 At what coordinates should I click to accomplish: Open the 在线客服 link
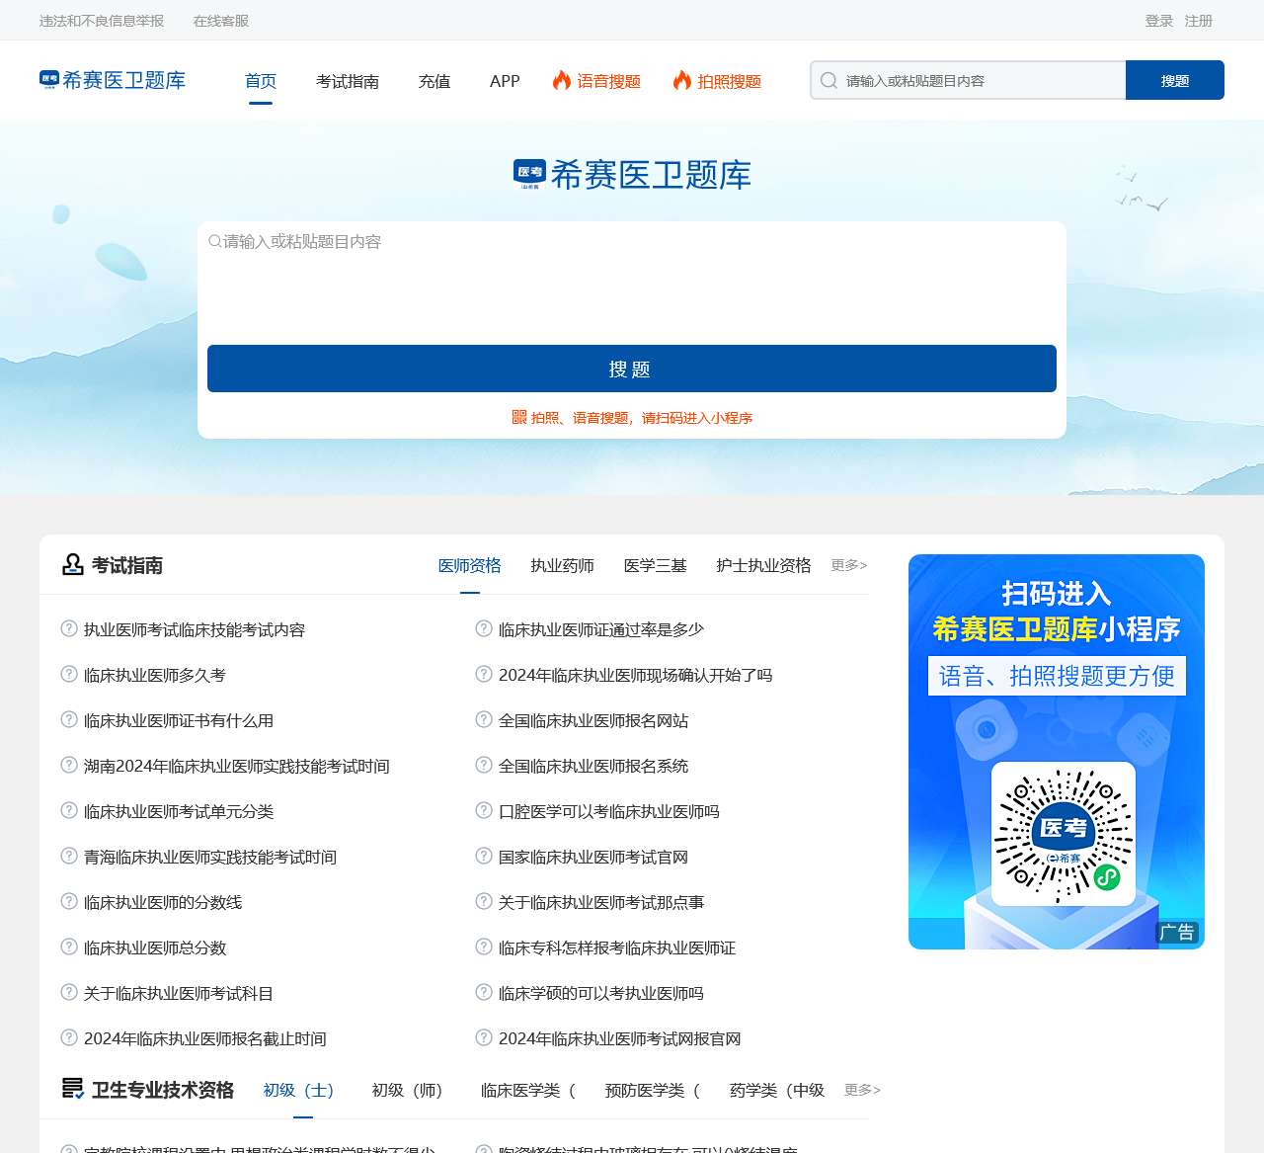(221, 21)
